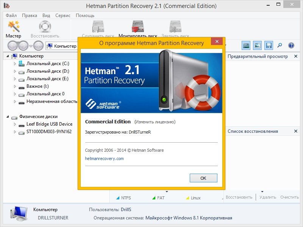The image size is (303, 227).
Task: Click the Изменить лицензию link
Action: pyautogui.click(x=155, y=122)
